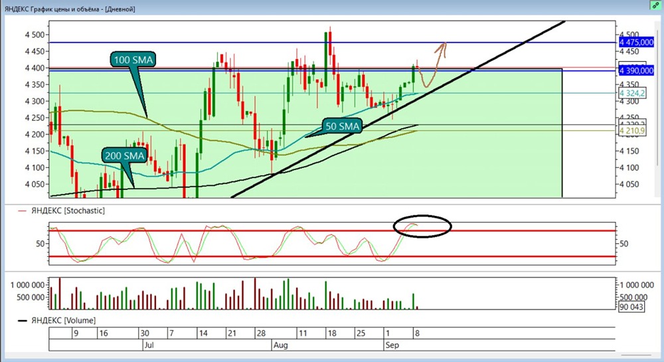The height and width of the screenshot is (362, 664).
Task: Click the 4 324,2 moving average value label
Action: (x=632, y=93)
